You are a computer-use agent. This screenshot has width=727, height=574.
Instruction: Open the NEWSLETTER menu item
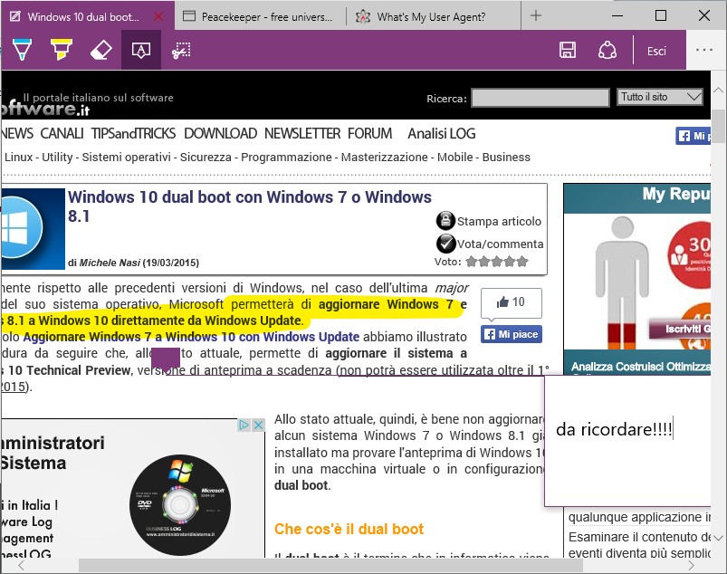[x=302, y=133]
